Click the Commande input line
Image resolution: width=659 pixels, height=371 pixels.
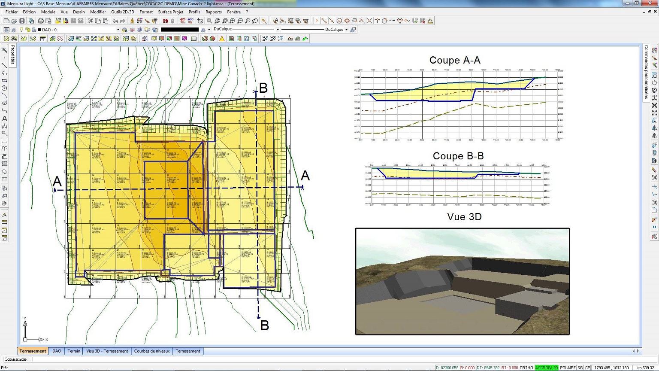321,359
